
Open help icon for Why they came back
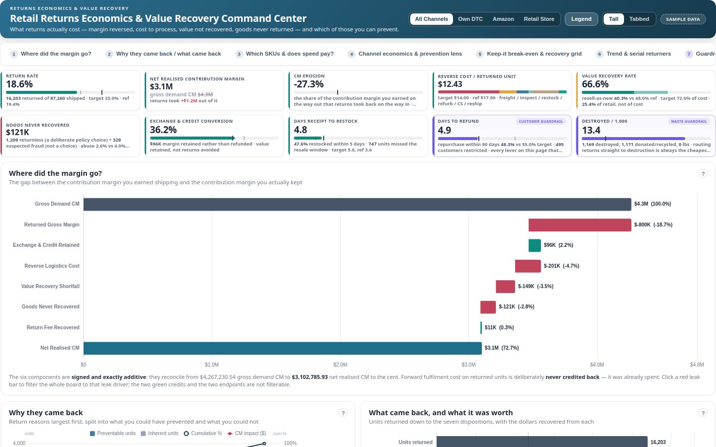click(x=343, y=413)
